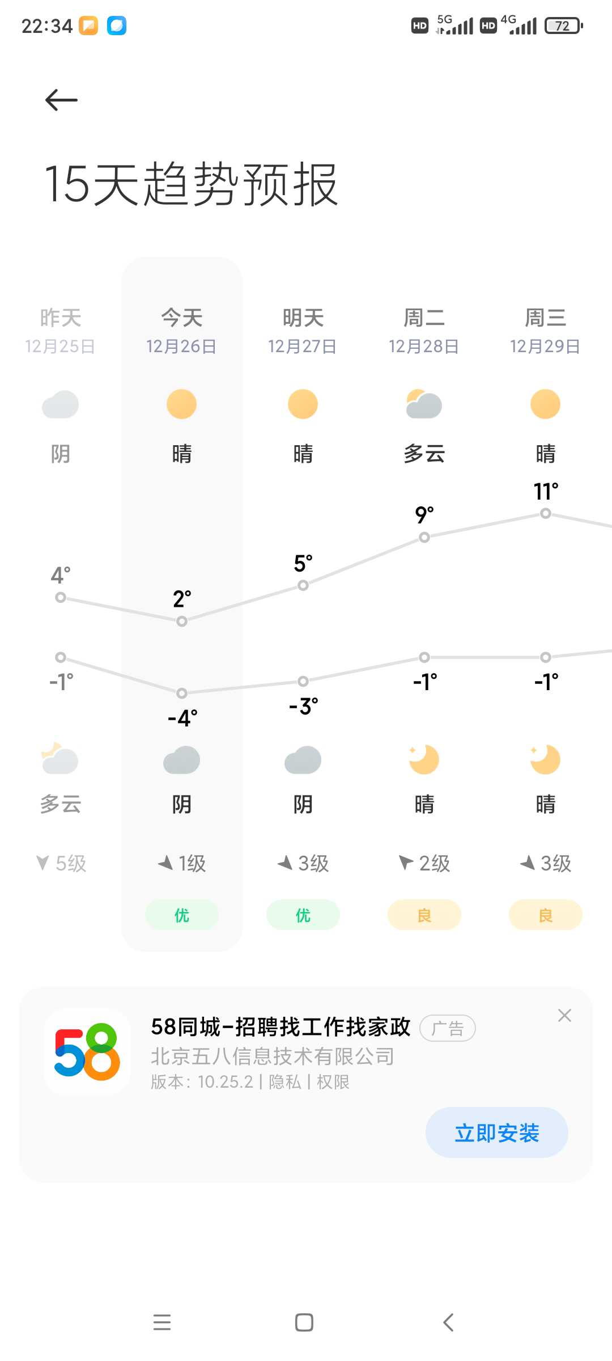Tap the 58同城 app logo
Image resolution: width=612 pixels, height=1361 pixels.
coord(87,1052)
